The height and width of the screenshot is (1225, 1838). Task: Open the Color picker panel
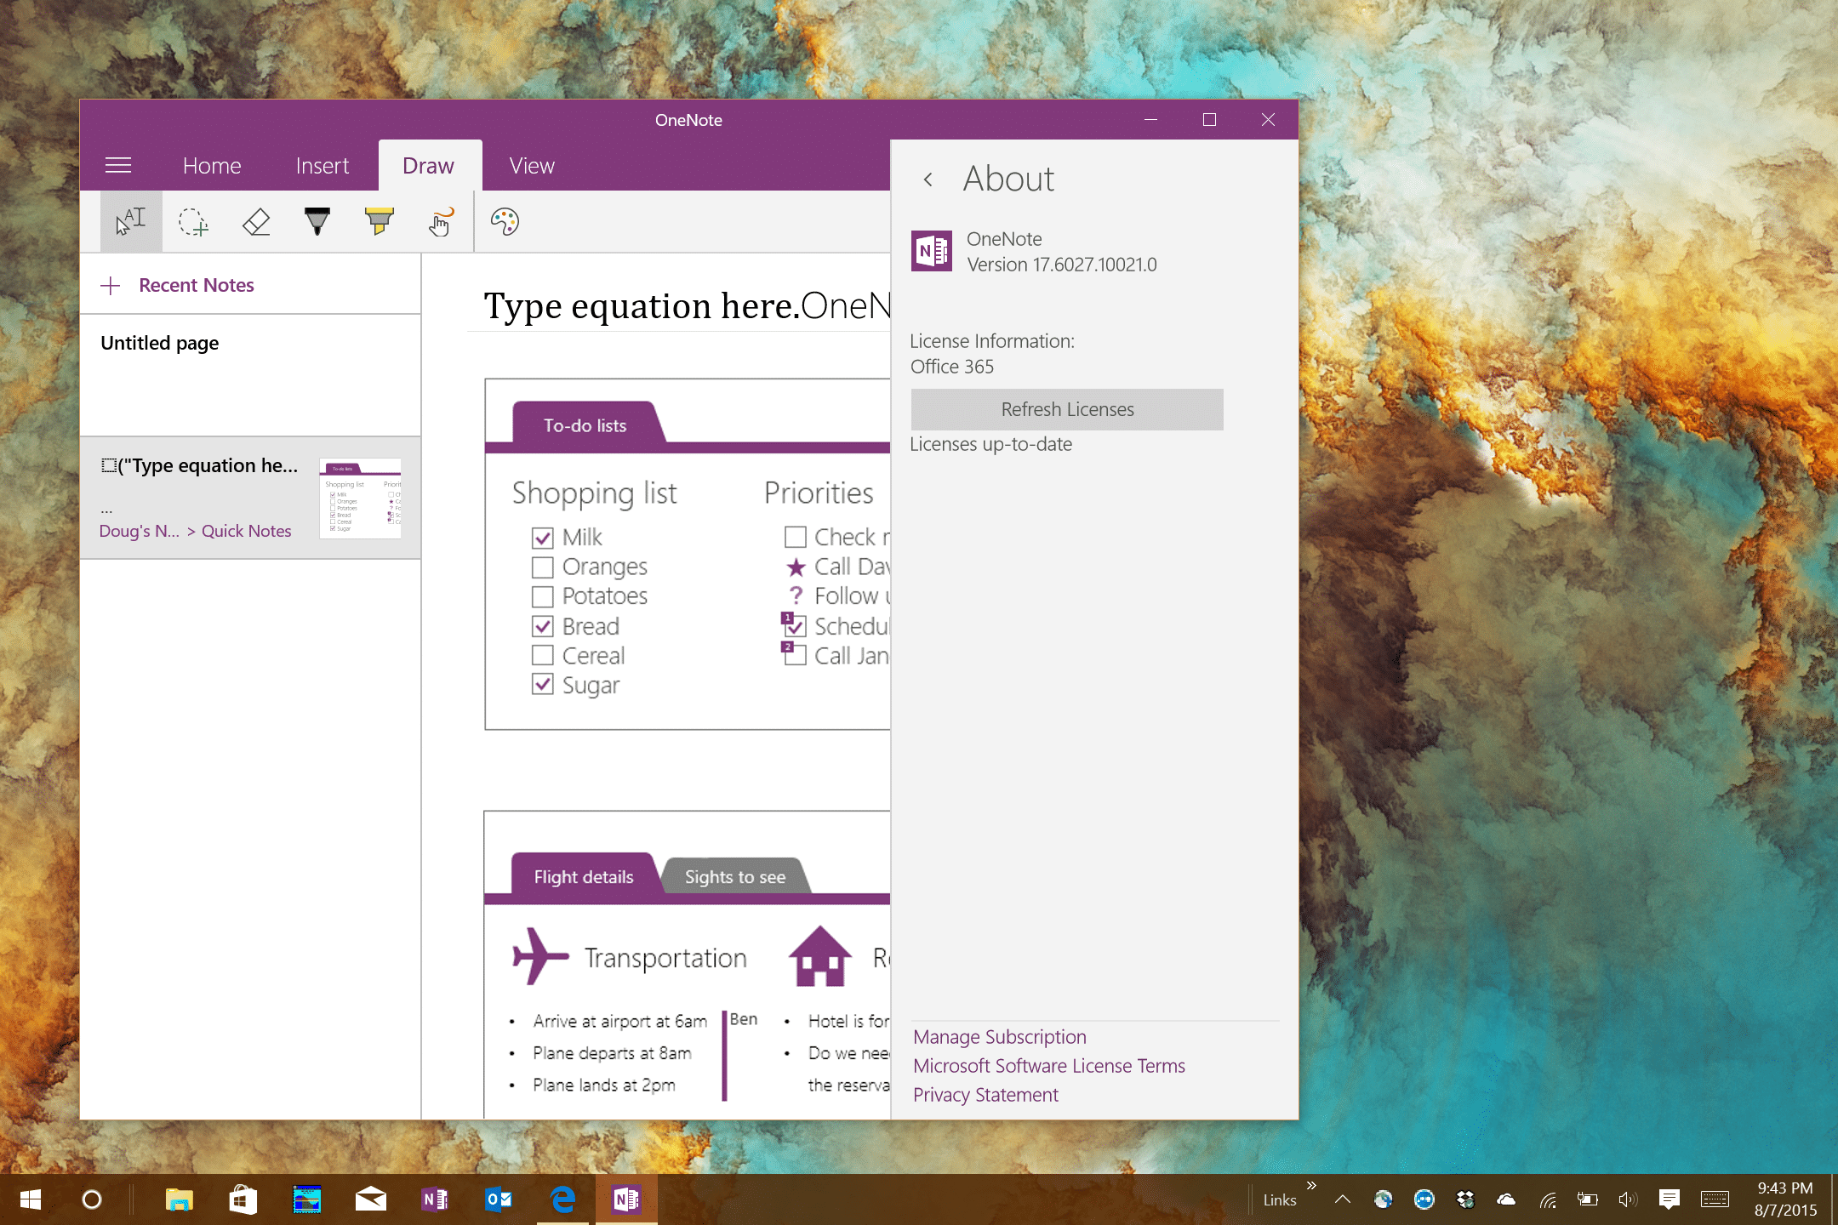click(x=505, y=223)
